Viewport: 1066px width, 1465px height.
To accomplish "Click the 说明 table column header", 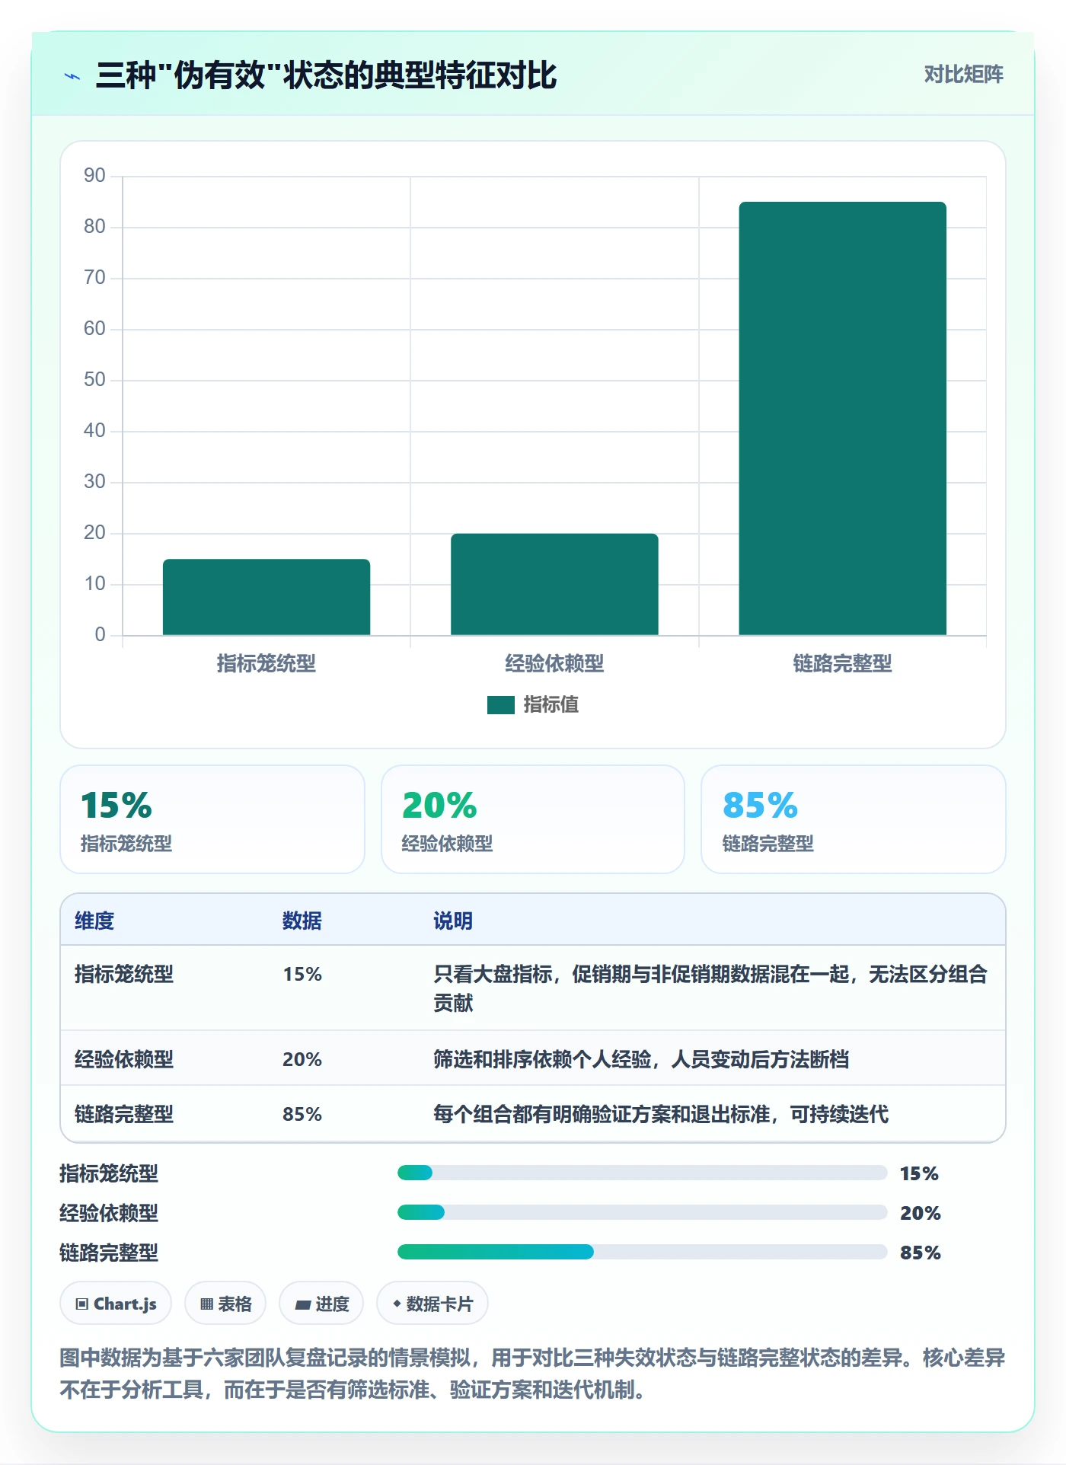I will [453, 921].
